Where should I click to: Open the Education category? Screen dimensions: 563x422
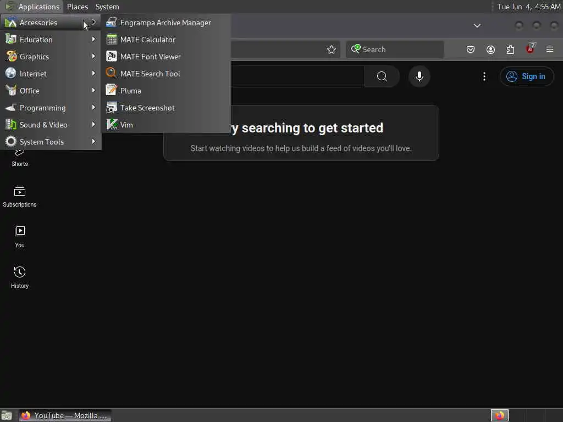(x=51, y=40)
